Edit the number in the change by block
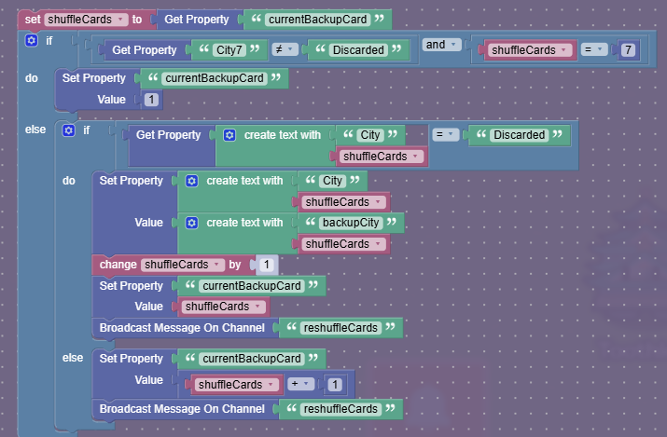This screenshot has width=667, height=437. coord(265,265)
